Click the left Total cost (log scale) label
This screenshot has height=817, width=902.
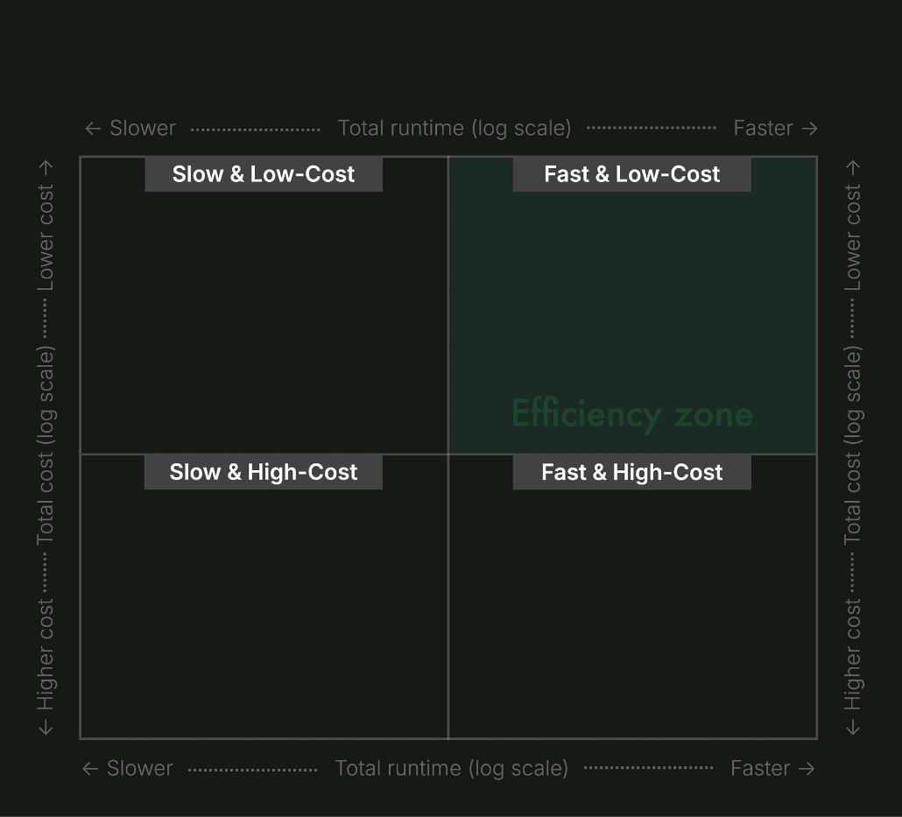tap(45, 447)
